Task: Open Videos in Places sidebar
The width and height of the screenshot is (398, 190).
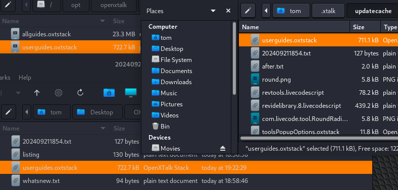Action: click(x=165, y=115)
